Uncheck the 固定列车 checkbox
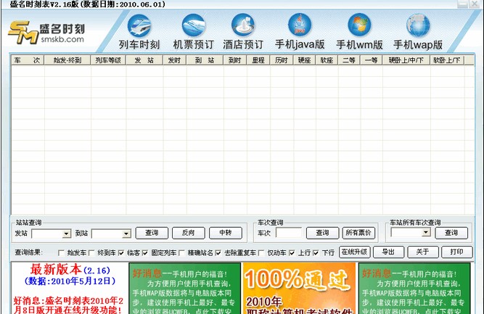Screen dimensions: 484x314 pos(146,252)
